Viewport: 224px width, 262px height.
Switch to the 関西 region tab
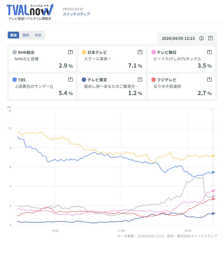pos(26,35)
